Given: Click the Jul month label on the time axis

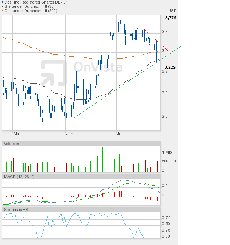Looking at the screenshot, I should [x=120, y=134].
